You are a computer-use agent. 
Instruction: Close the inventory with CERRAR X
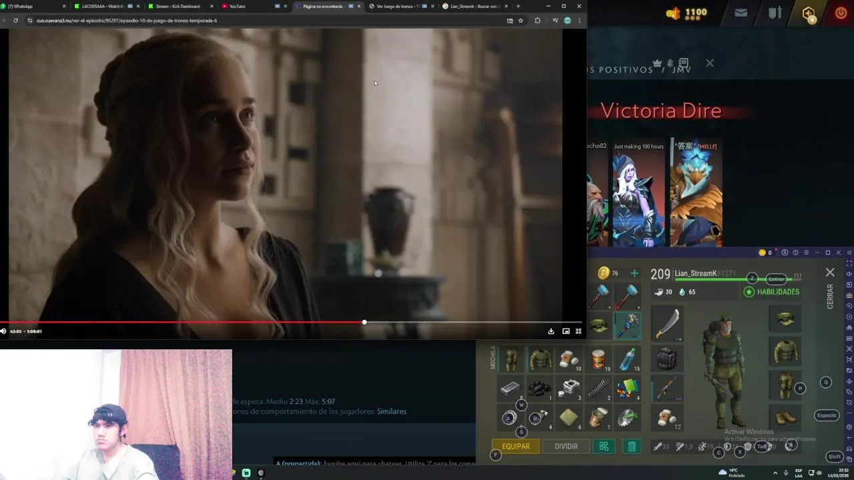pos(830,273)
